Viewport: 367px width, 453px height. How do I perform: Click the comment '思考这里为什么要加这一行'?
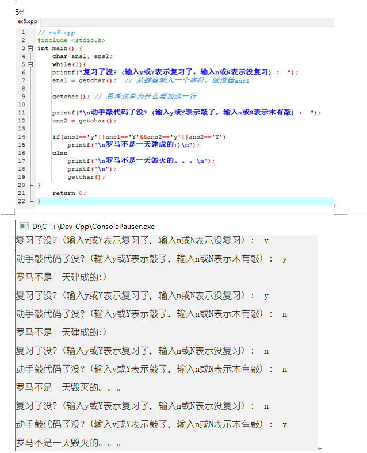click(x=146, y=97)
